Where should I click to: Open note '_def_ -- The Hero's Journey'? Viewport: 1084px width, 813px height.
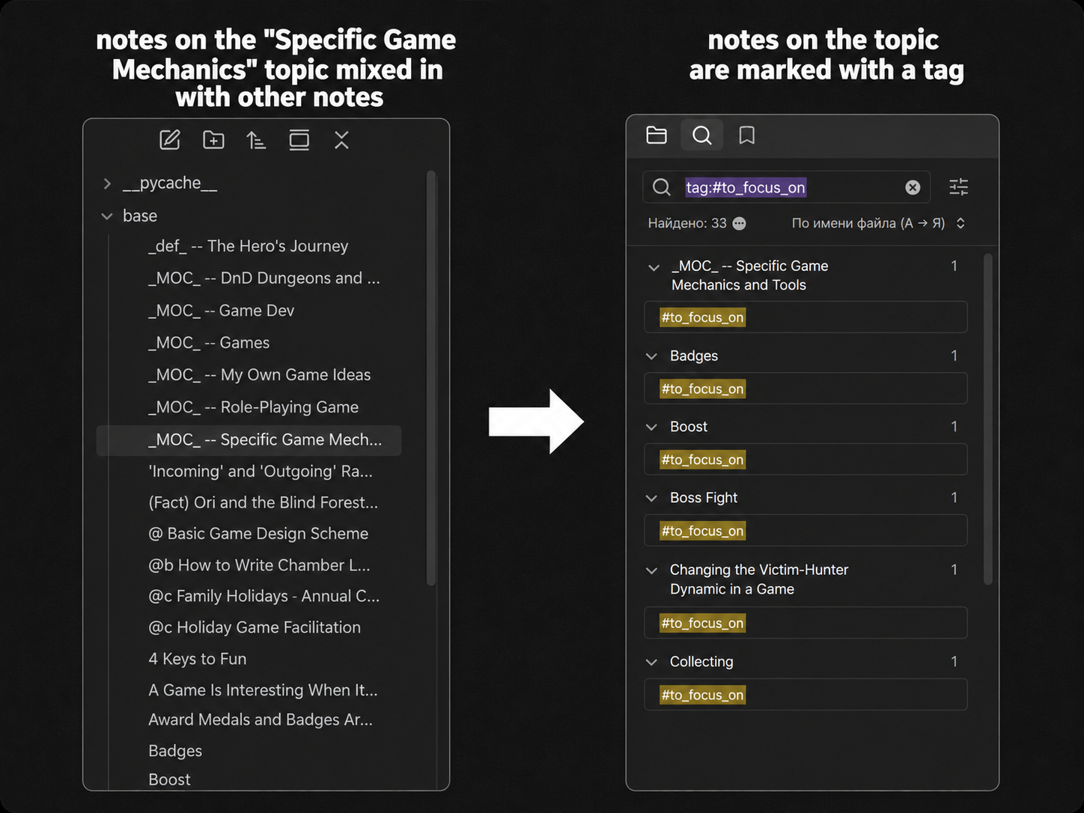pyautogui.click(x=249, y=246)
